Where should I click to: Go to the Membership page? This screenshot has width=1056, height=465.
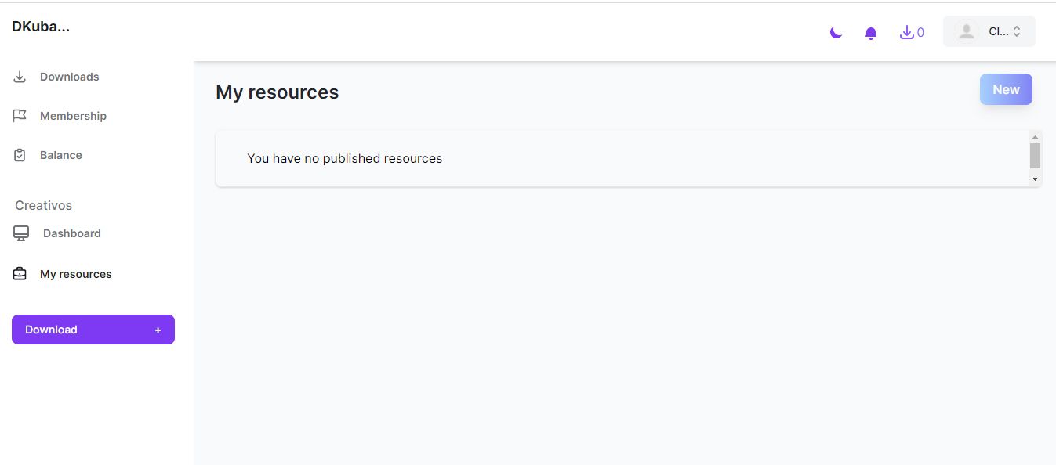73,116
